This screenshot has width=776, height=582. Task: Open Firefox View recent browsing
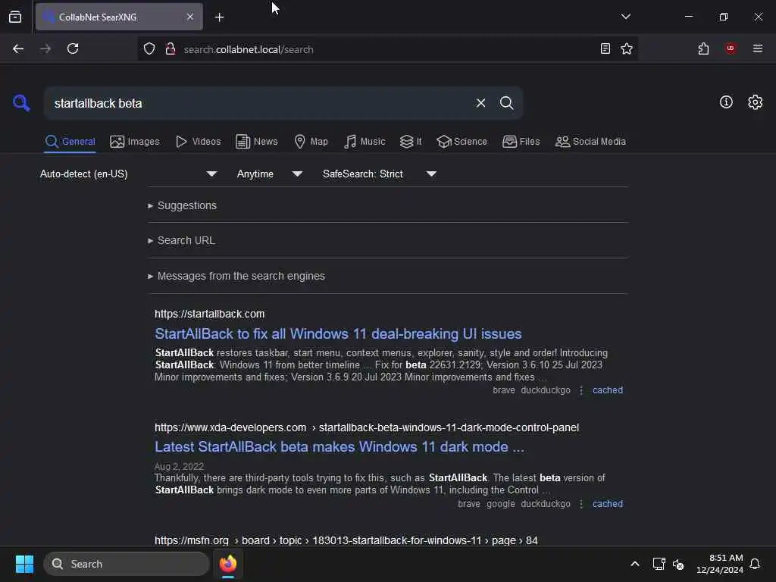pyautogui.click(x=15, y=17)
